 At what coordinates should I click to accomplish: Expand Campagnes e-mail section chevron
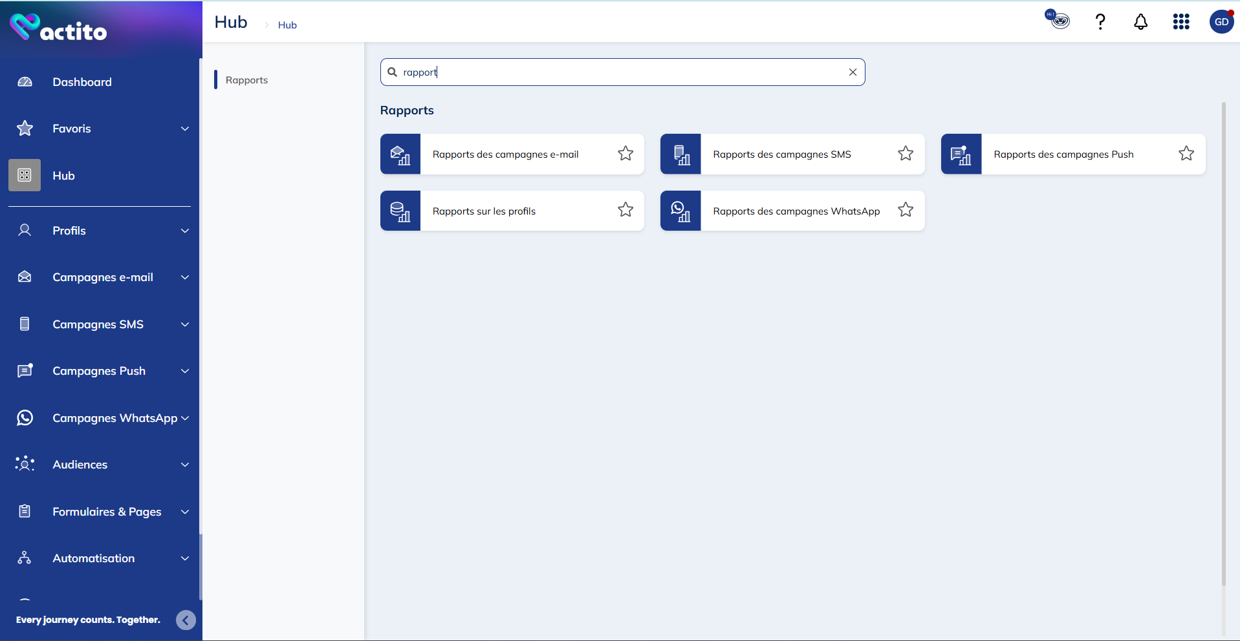[185, 278]
